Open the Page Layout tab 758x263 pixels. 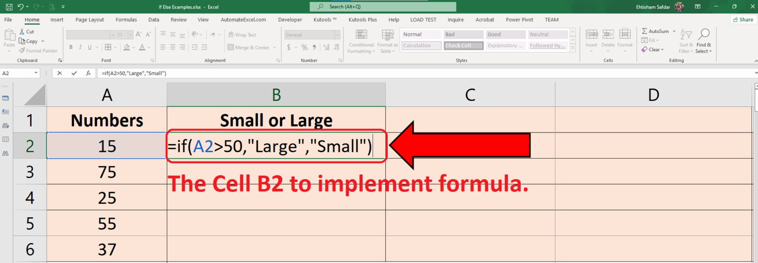point(90,20)
